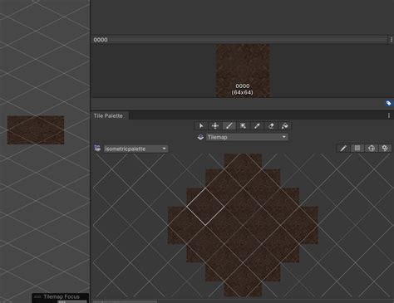Toggle the palette grid visibility button

click(x=357, y=149)
